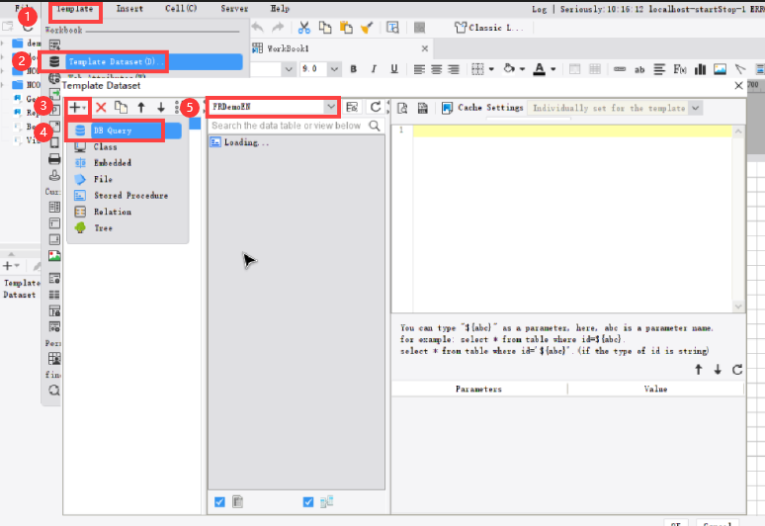The image size is (765, 526).
Task: Click the Undo arrow icon
Action: point(257,28)
